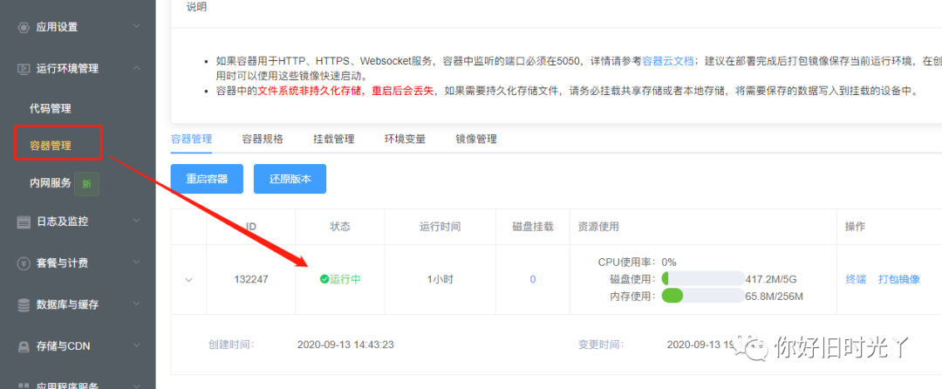Open the 终端 terminal link
The height and width of the screenshot is (389, 942).
[x=856, y=279]
